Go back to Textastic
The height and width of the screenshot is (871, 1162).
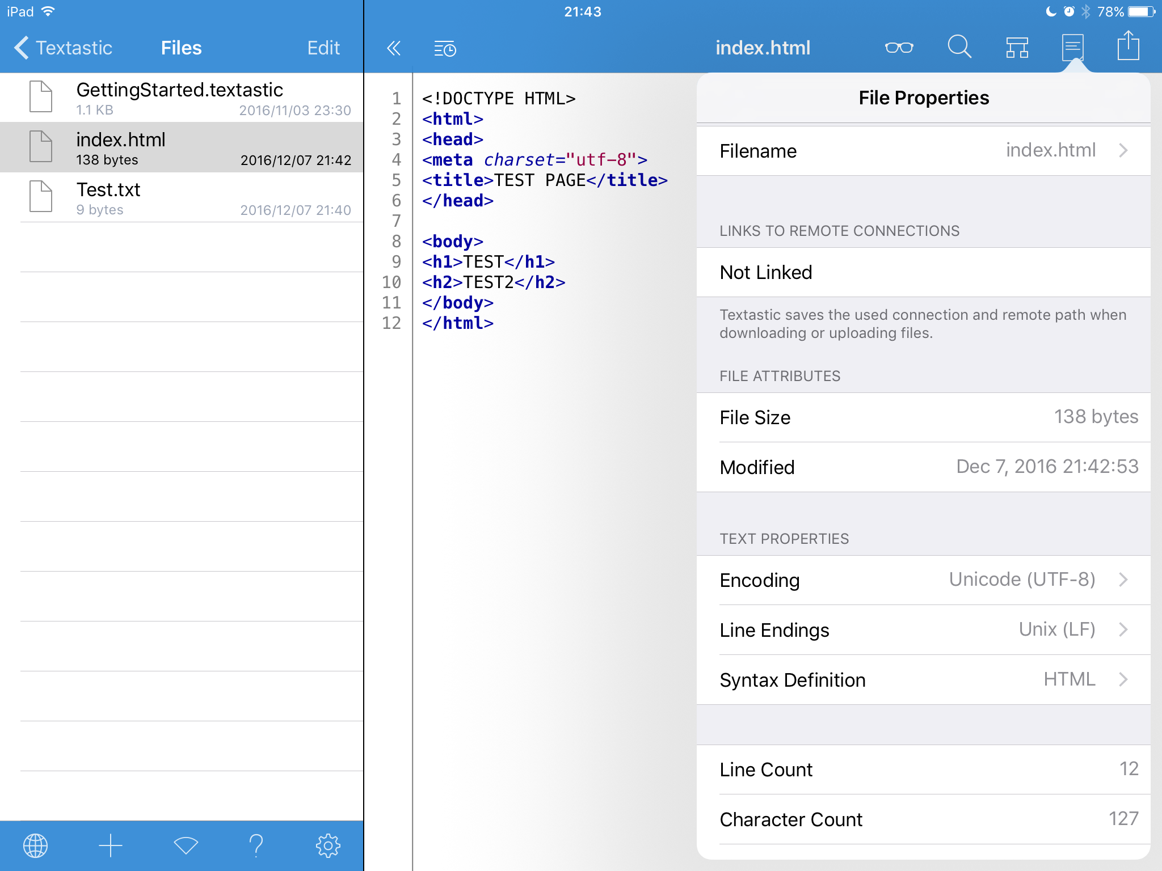pyautogui.click(x=63, y=48)
